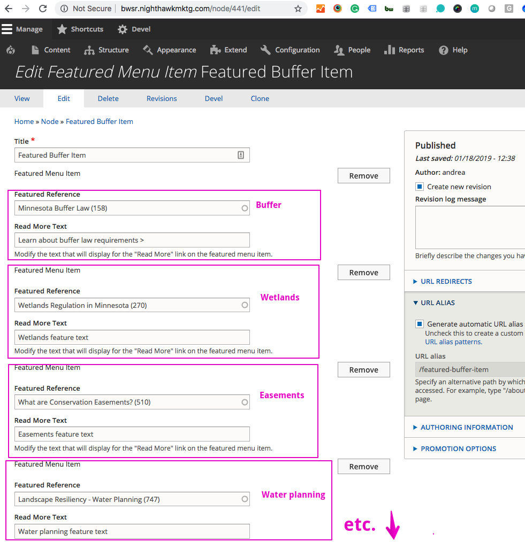Viewport: 525px width, 542px height.
Task: Click the Wetlands Read More Text field
Action: [132, 337]
